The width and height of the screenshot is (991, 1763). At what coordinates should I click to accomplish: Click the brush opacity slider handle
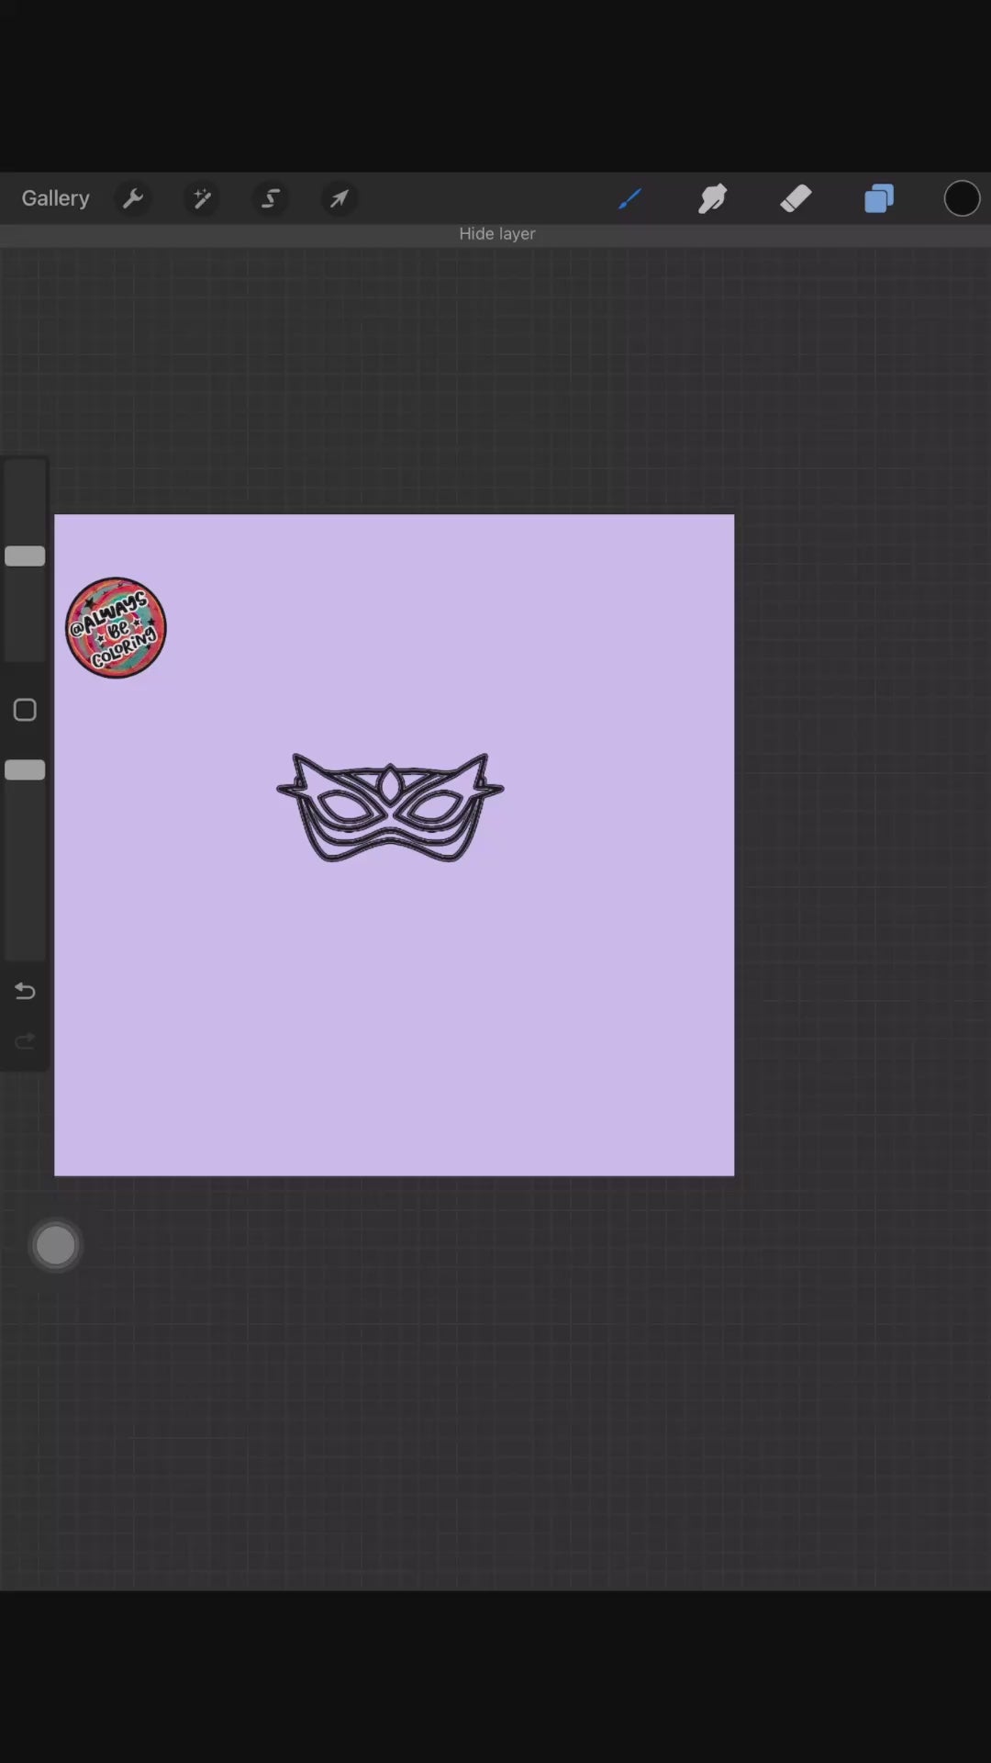(x=25, y=769)
